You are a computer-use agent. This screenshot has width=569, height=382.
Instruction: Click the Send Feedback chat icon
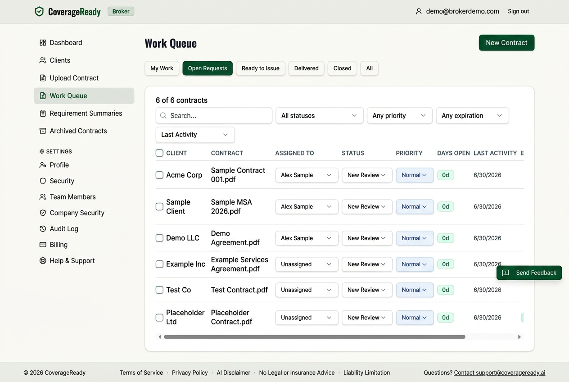[x=506, y=273]
